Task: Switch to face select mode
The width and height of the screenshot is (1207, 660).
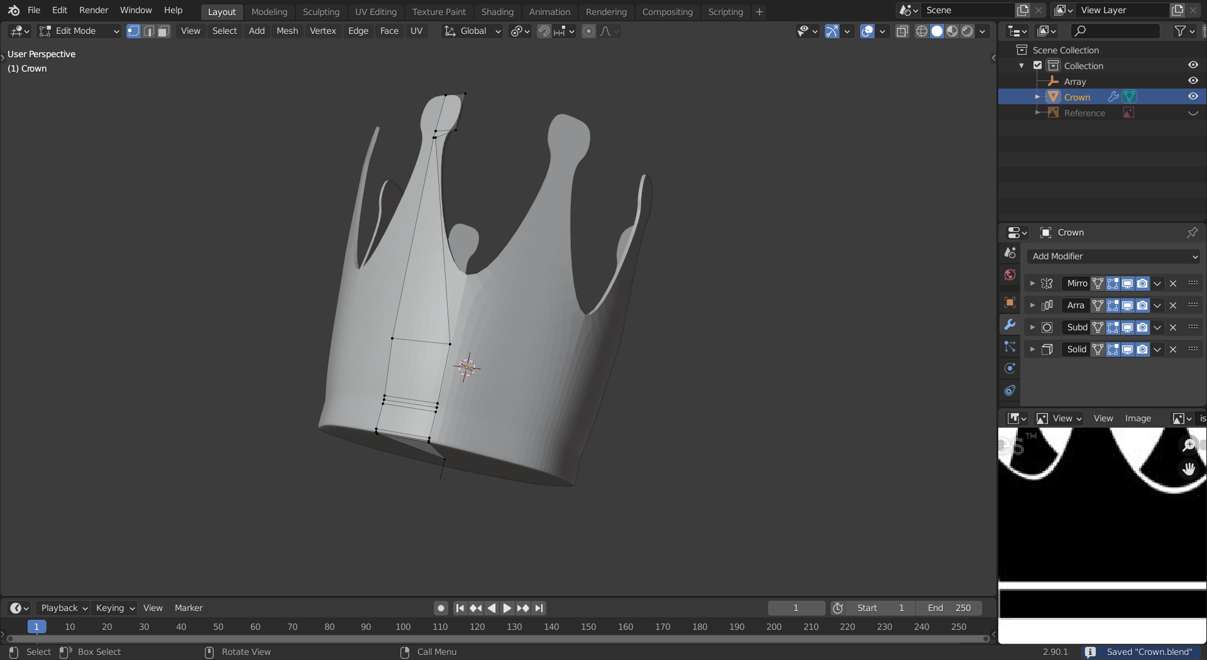Action: (163, 31)
